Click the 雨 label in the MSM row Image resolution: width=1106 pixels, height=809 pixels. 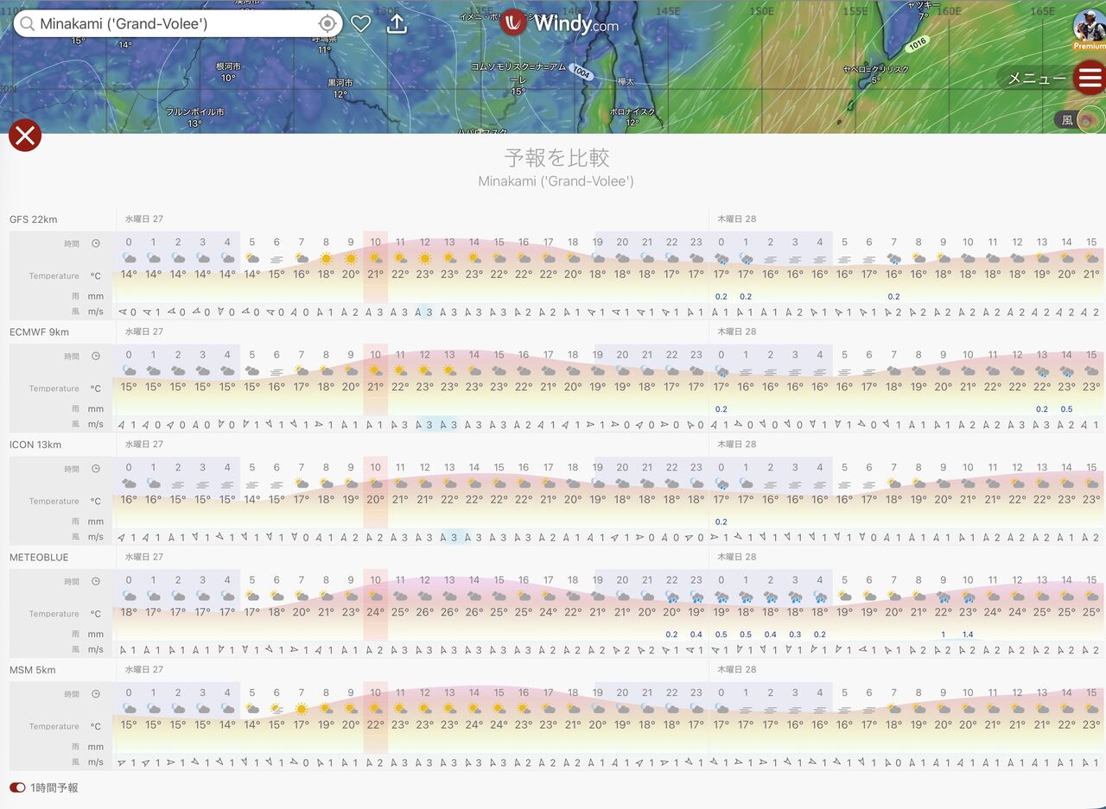click(75, 747)
